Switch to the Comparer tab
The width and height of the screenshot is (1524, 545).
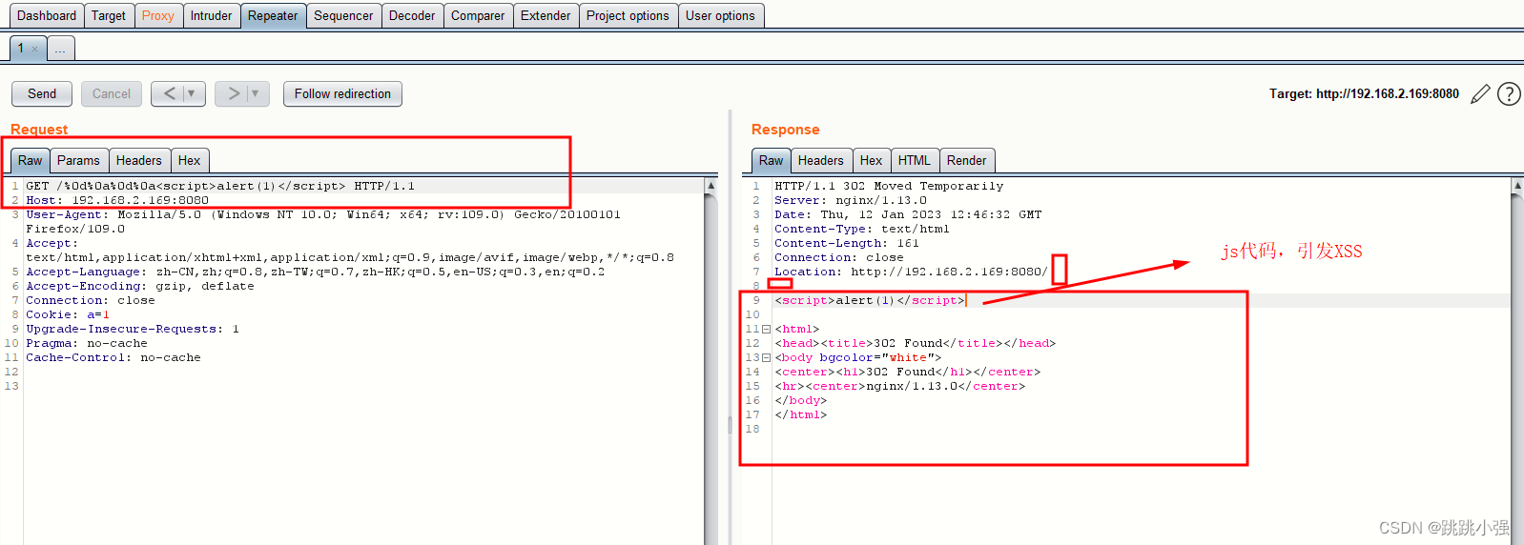(478, 15)
